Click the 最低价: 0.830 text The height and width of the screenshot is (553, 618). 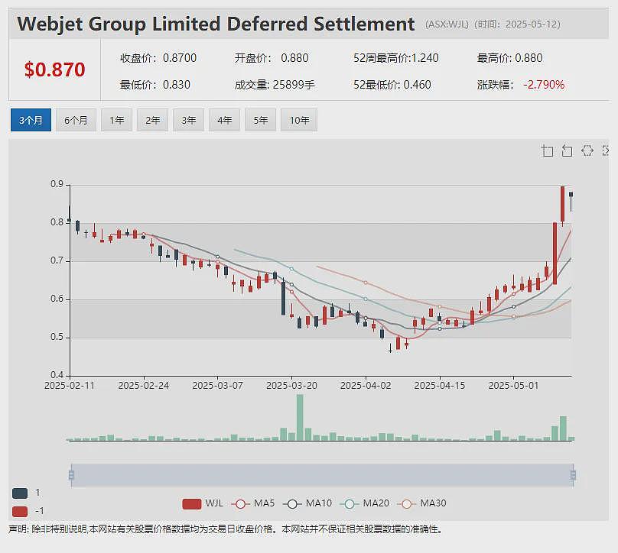[x=155, y=85]
